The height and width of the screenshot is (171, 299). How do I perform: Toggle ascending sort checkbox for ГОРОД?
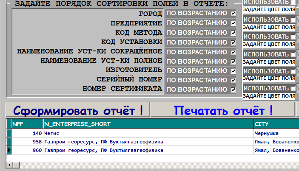233,13
